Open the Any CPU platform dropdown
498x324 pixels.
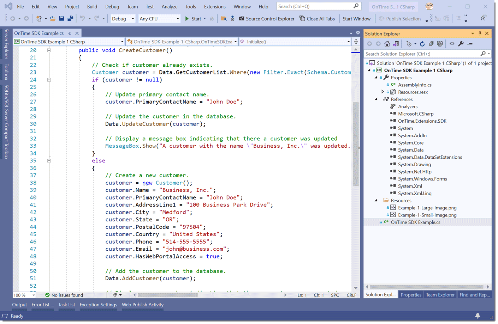click(x=178, y=19)
